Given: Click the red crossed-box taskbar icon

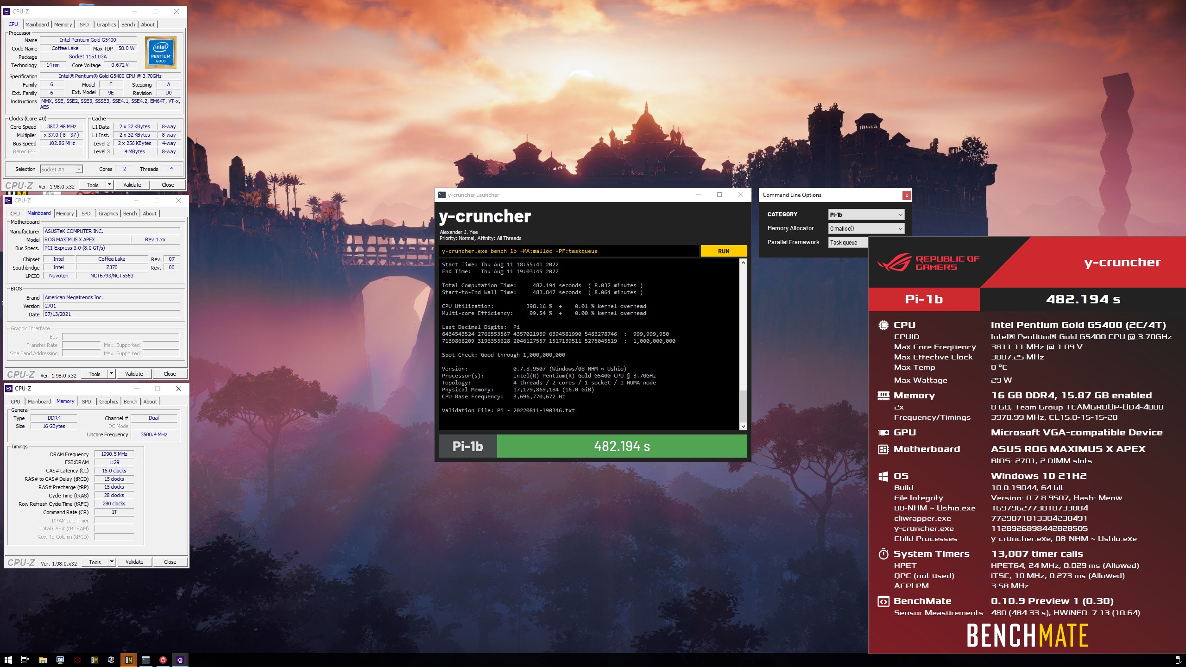Looking at the screenshot, I should click(x=77, y=660).
